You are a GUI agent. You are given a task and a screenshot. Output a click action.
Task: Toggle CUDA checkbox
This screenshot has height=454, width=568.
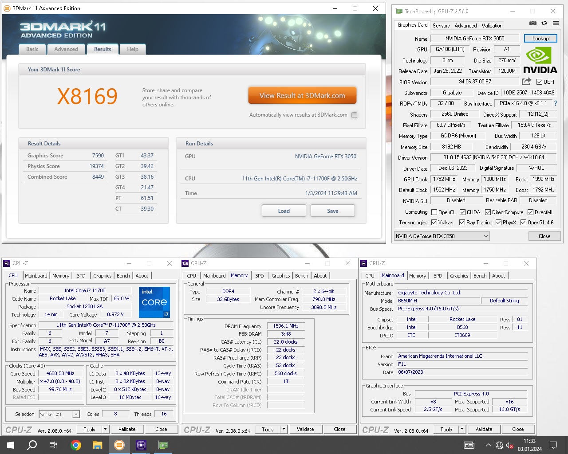pyautogui.click(x=462, y=212)
